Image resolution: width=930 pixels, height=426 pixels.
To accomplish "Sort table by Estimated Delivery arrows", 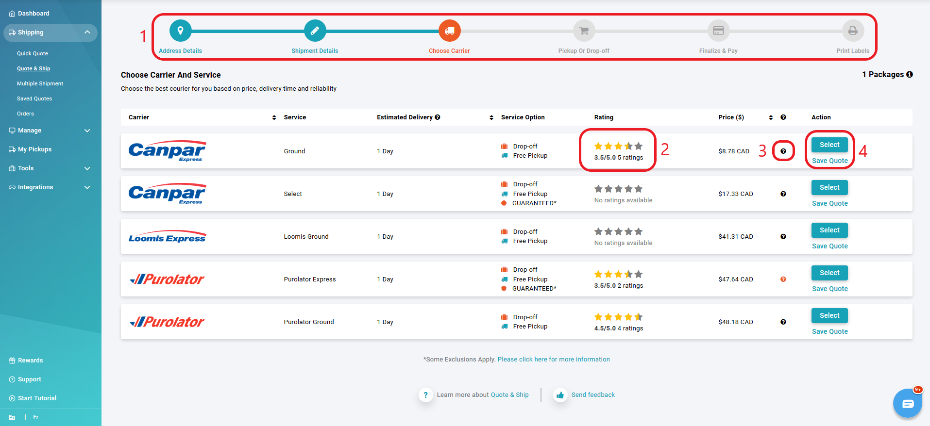I will pos(491,117).
